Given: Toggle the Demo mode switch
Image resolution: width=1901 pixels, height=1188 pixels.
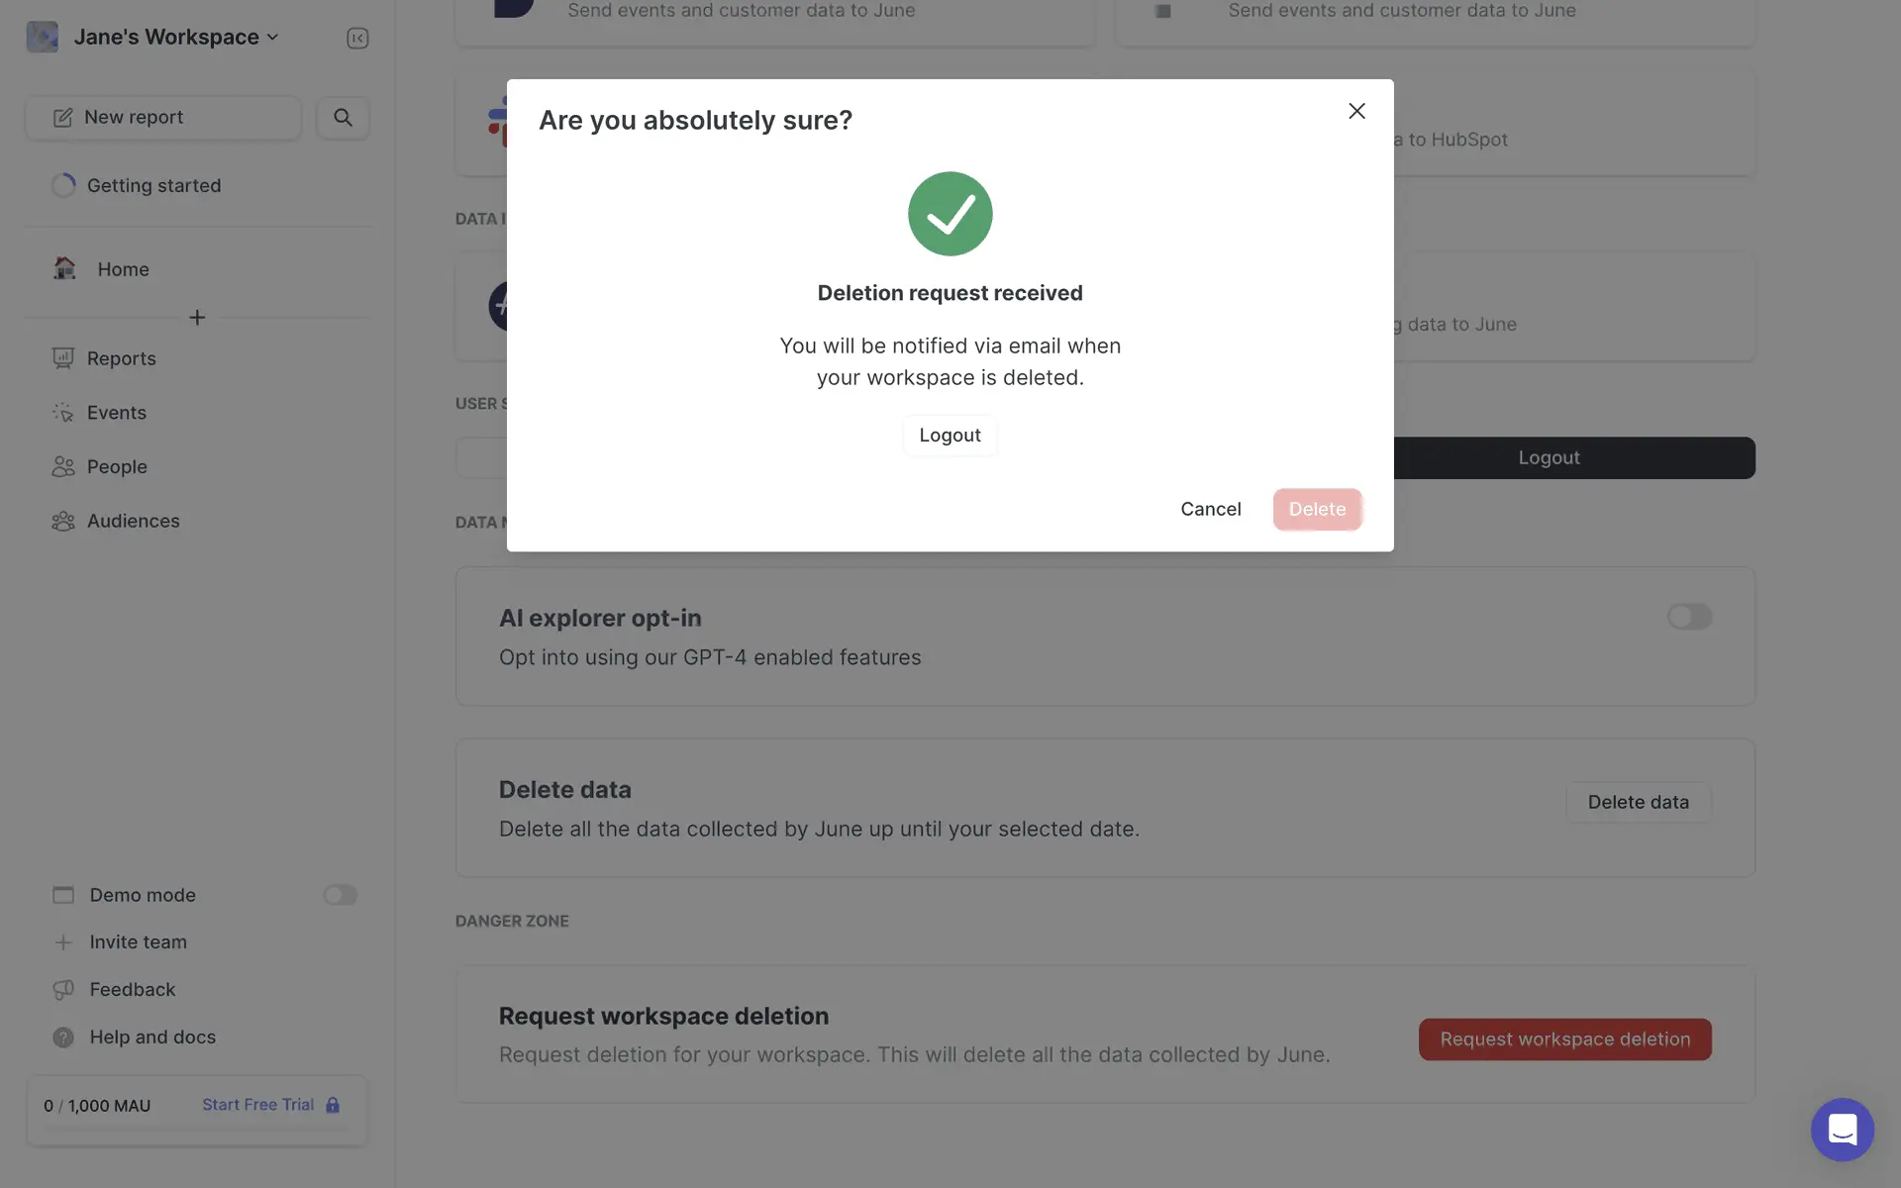Looking at the screenshot, I should [x=340, y=895].
